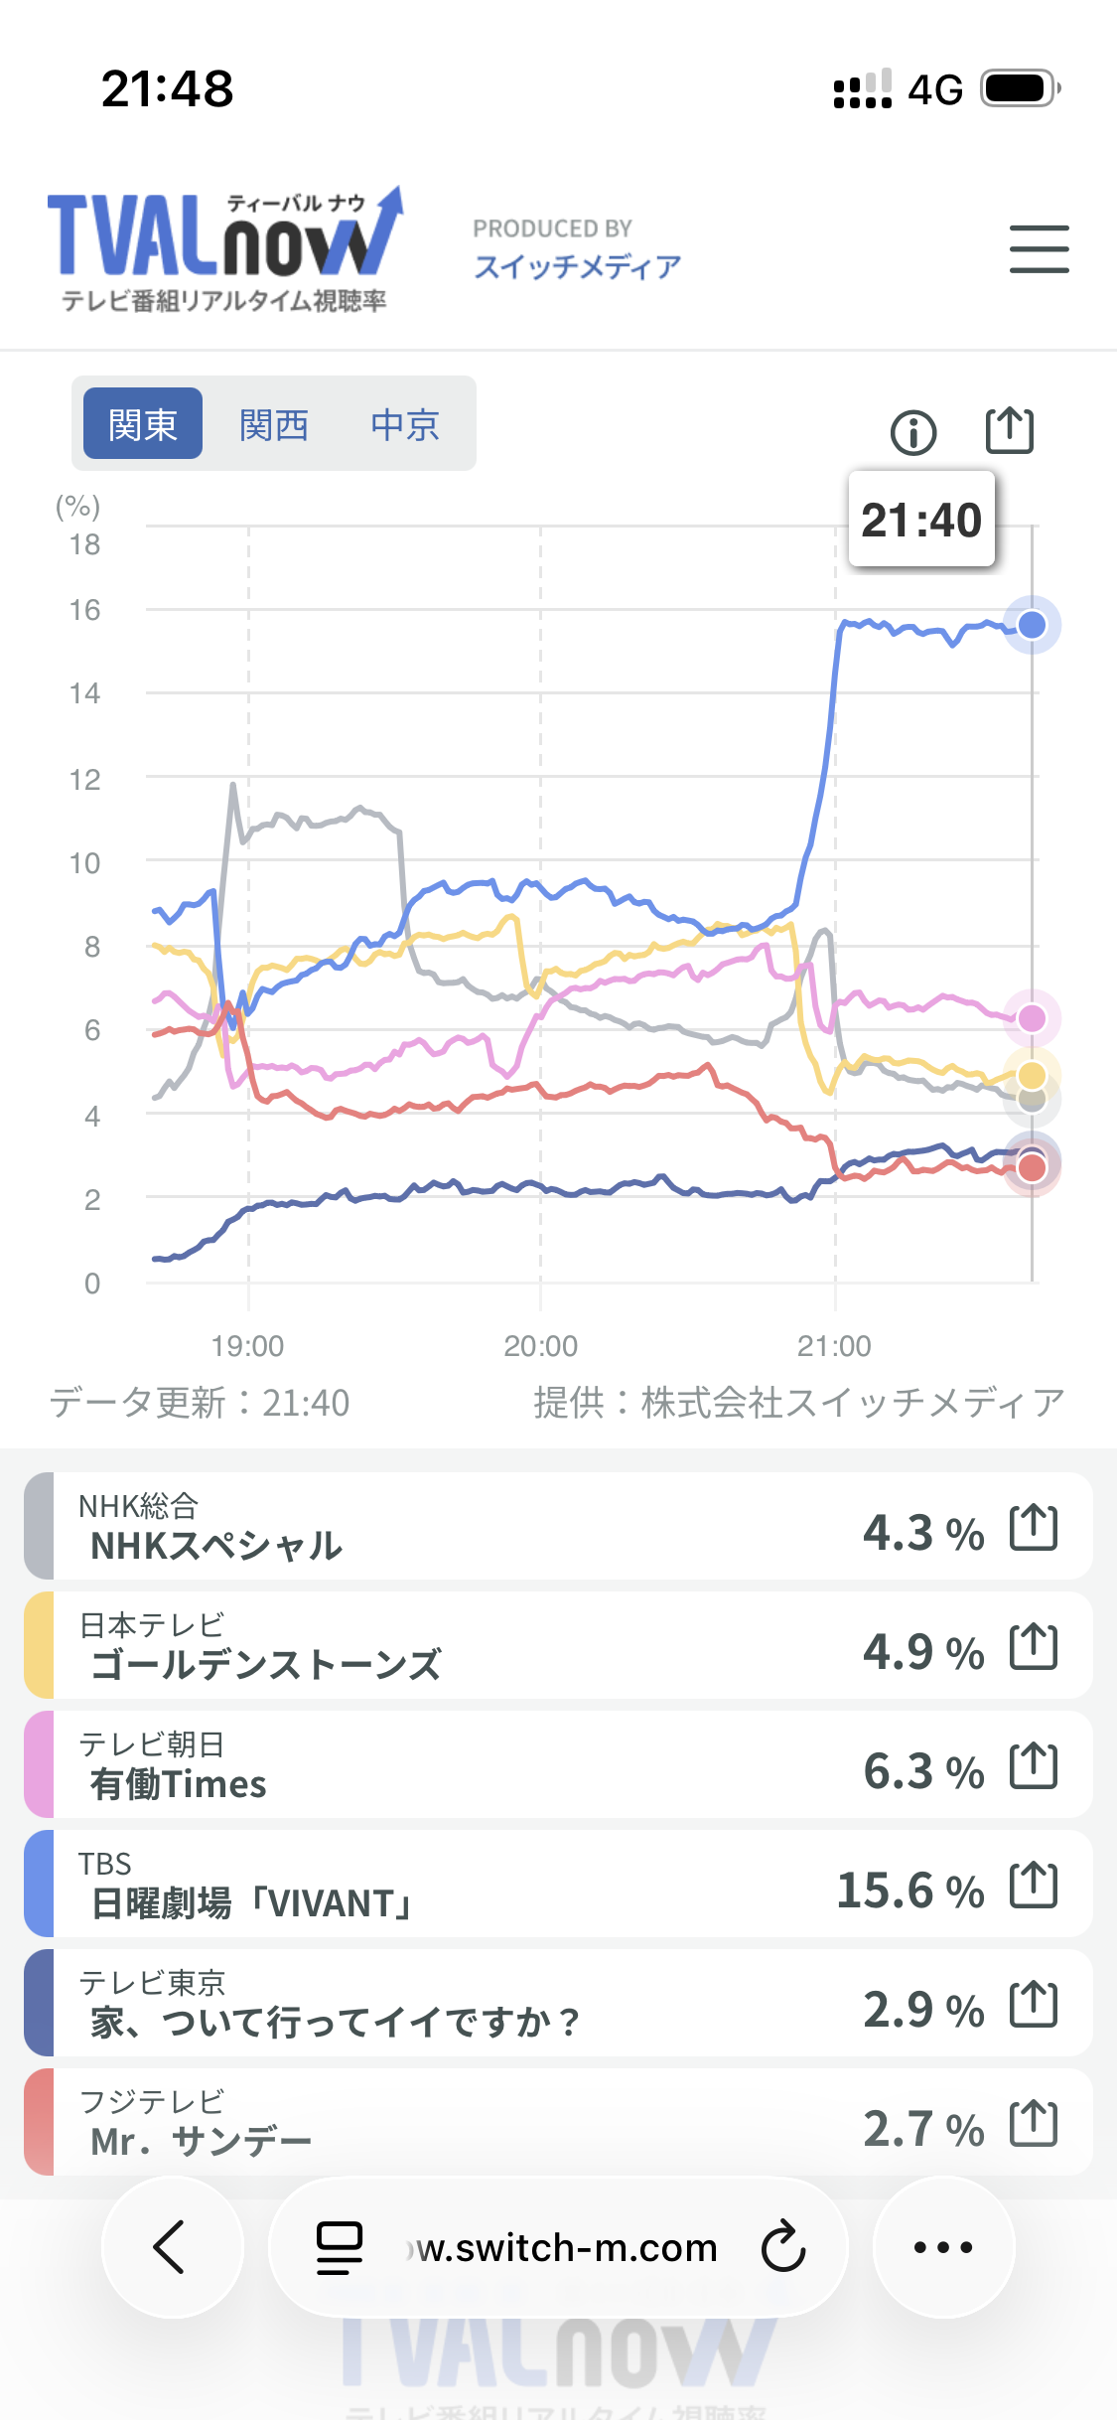
Task: Tap the chart share icon
Action: (x=1010, y=430)
